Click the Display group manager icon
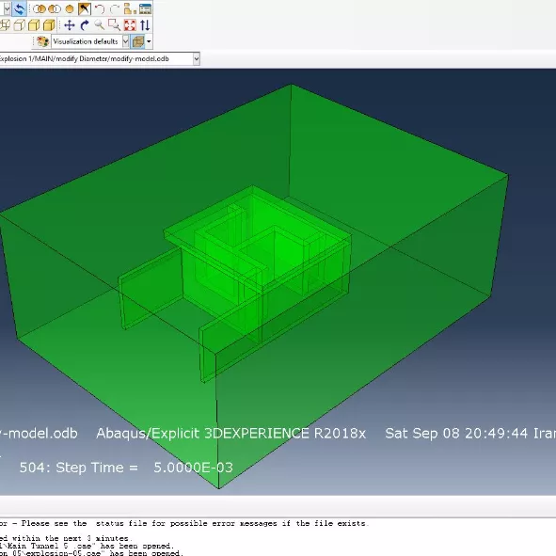The width and height of the screenshot is (556, 556). [145, 8]
